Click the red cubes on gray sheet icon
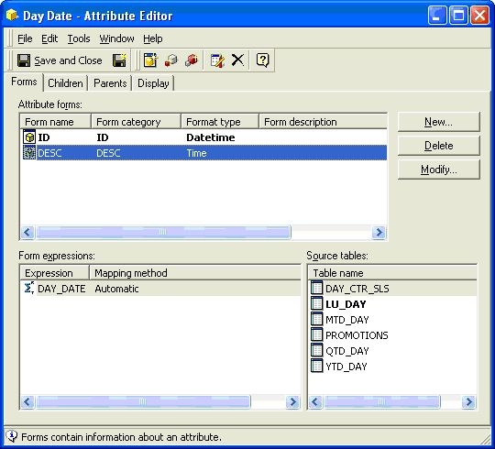Image resolution: width=495 pixels, height=449 pixels. click(x=192, y=60)
